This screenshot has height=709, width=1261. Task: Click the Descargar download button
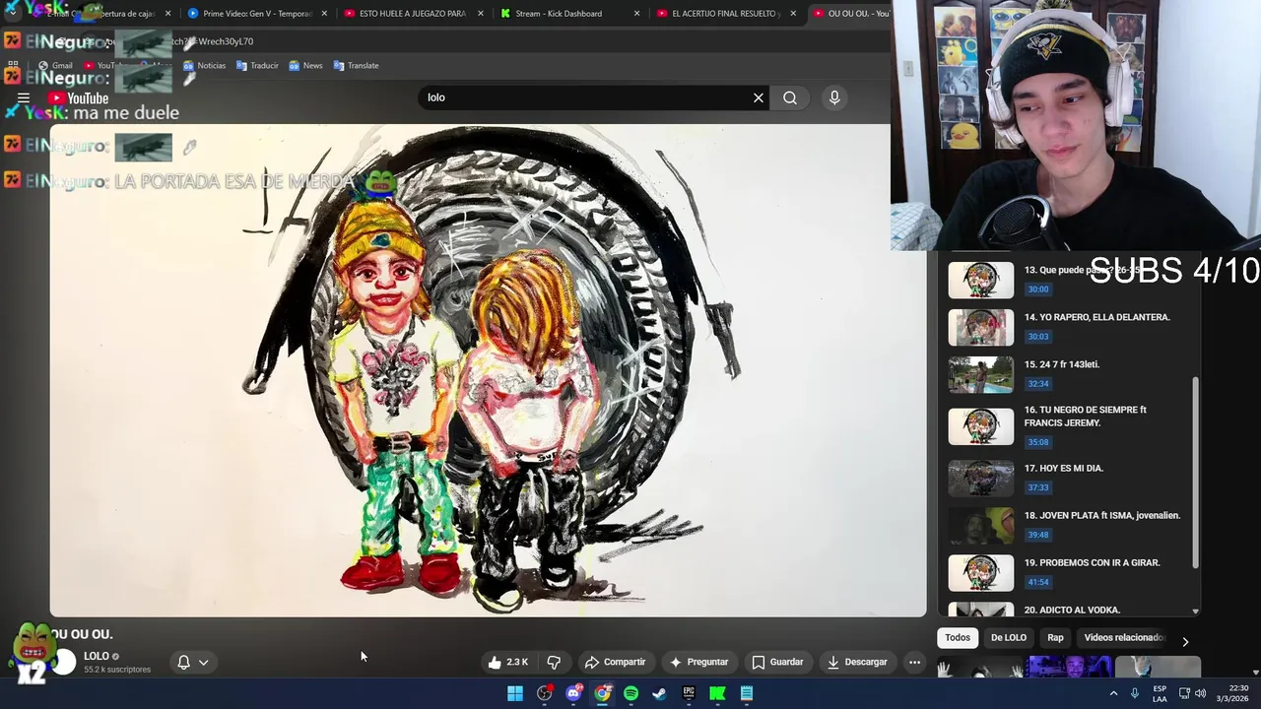857,662
